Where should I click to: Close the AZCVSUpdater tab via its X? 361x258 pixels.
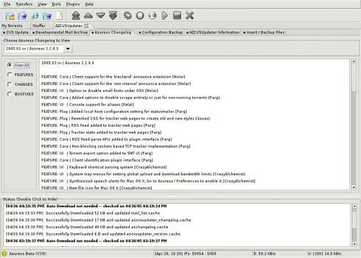click(86, 26)
